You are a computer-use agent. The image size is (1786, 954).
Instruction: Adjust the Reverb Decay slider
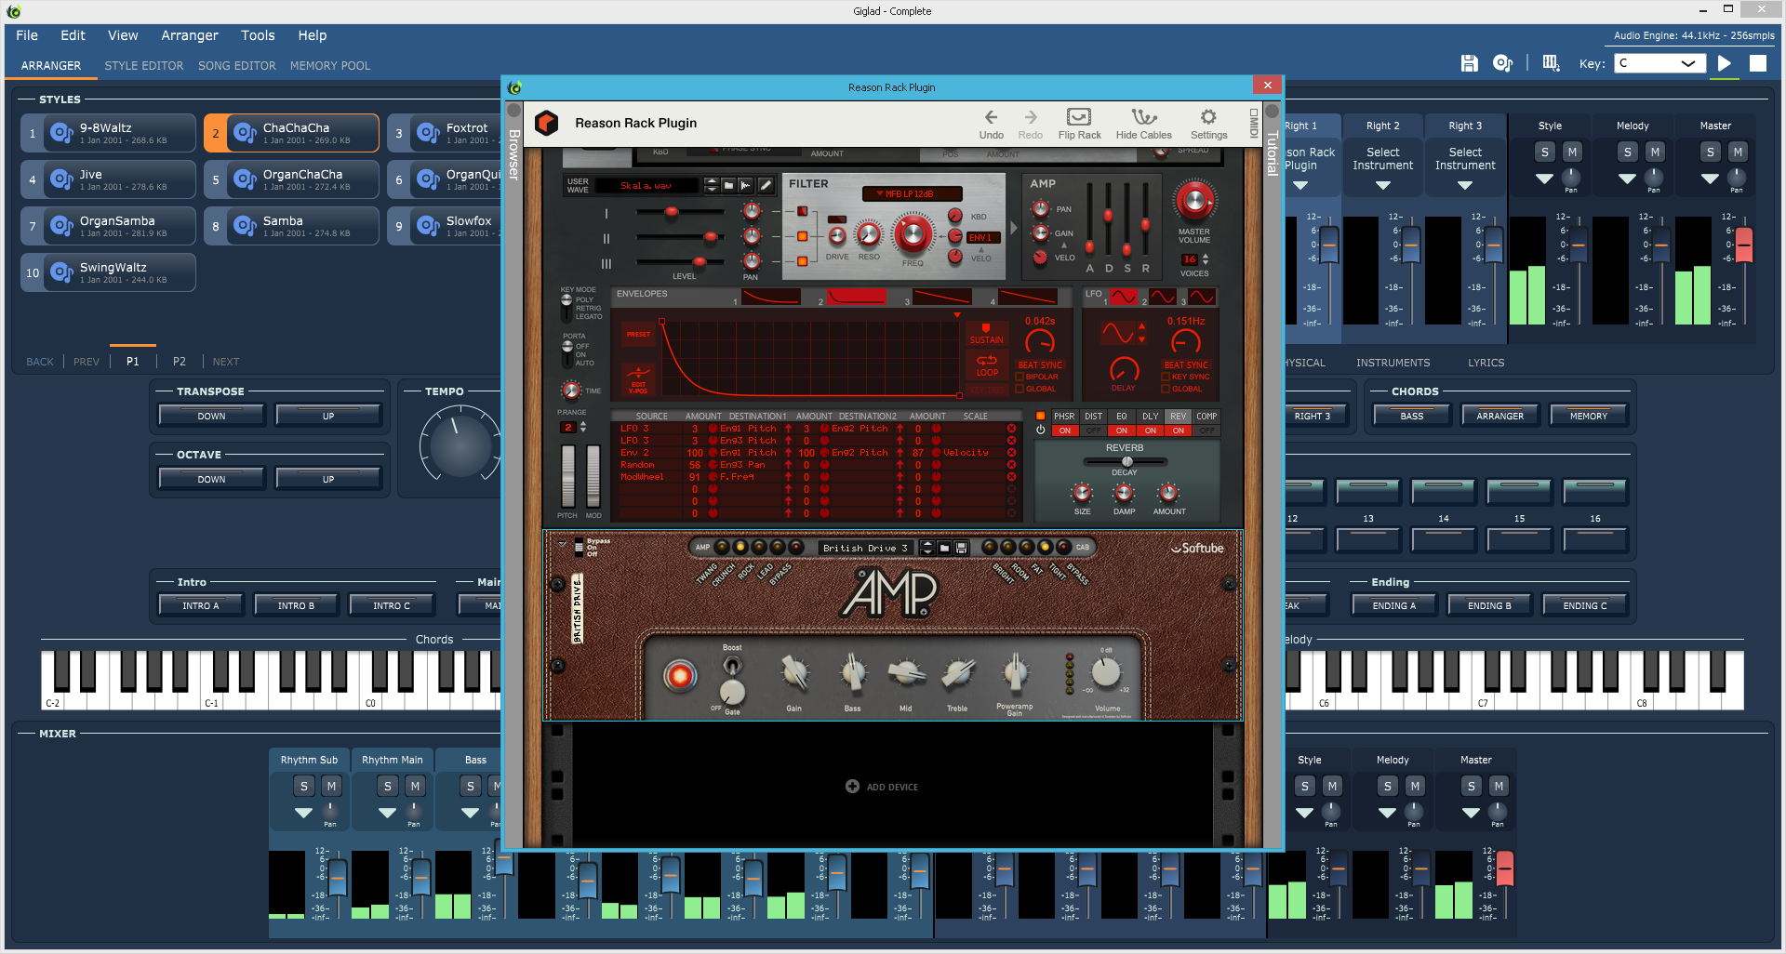(x=1126, y=461)
